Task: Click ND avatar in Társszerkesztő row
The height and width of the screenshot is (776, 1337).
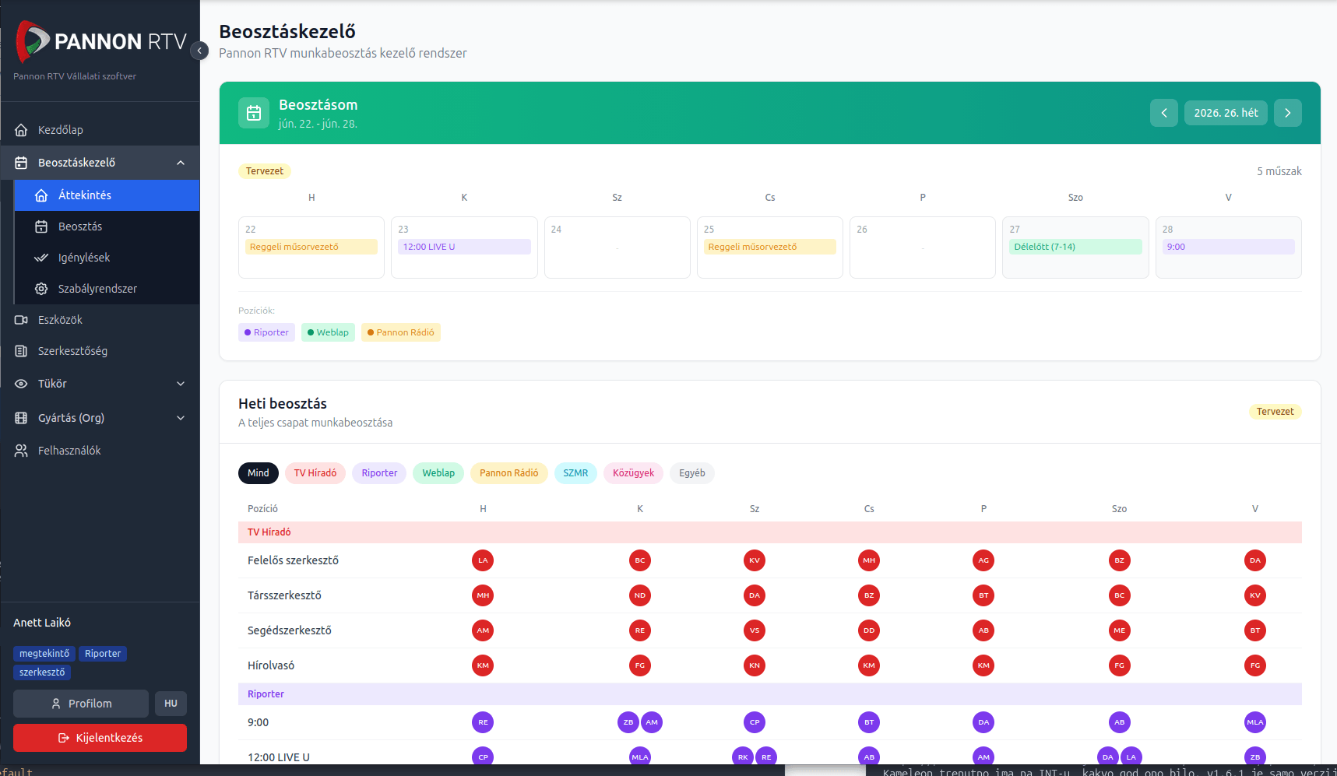Action: [640, 595]
